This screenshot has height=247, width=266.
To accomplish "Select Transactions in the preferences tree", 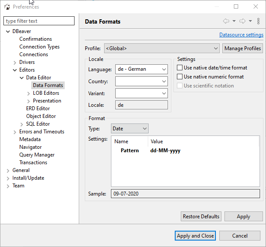I will (x=33, y=163).
